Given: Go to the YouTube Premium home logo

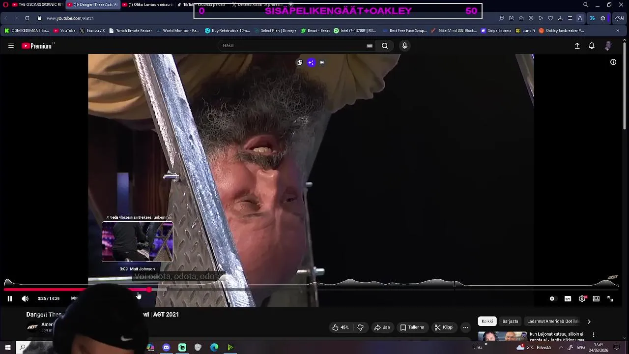Looking at the screenshot, I should point(37,46).
